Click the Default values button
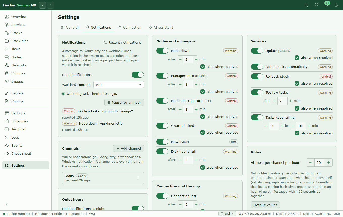The width and height of the screenshot is (343, 217). (265, 205)
